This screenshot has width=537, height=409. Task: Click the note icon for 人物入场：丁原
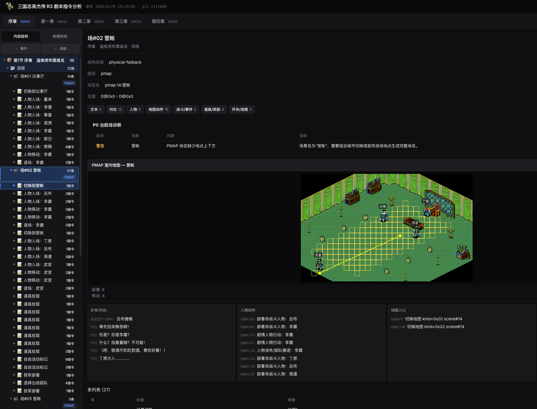(x=20, y=241)
